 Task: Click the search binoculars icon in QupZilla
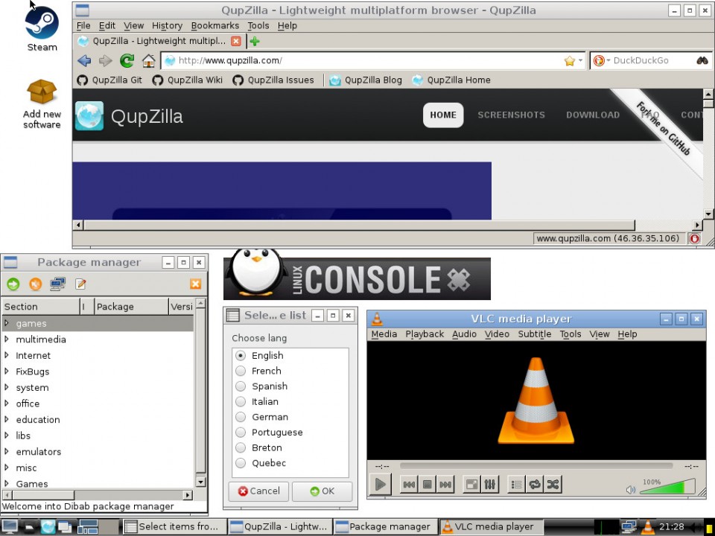[x=702, y=60]
